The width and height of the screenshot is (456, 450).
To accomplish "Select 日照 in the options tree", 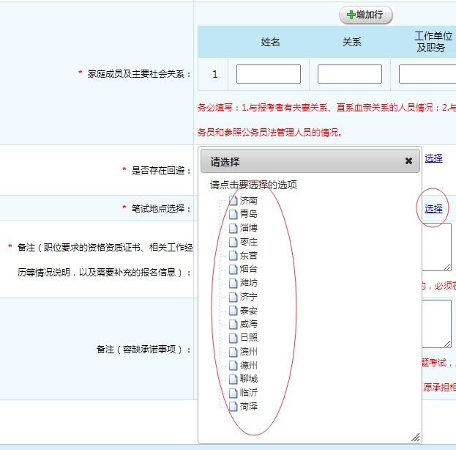I will tap(248, 338).
